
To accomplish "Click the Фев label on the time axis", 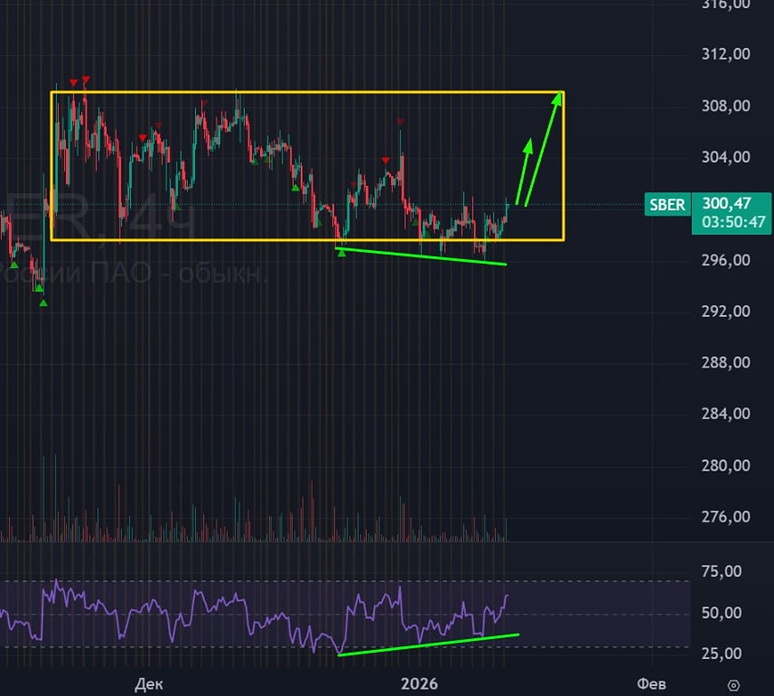I will (651, 683).
